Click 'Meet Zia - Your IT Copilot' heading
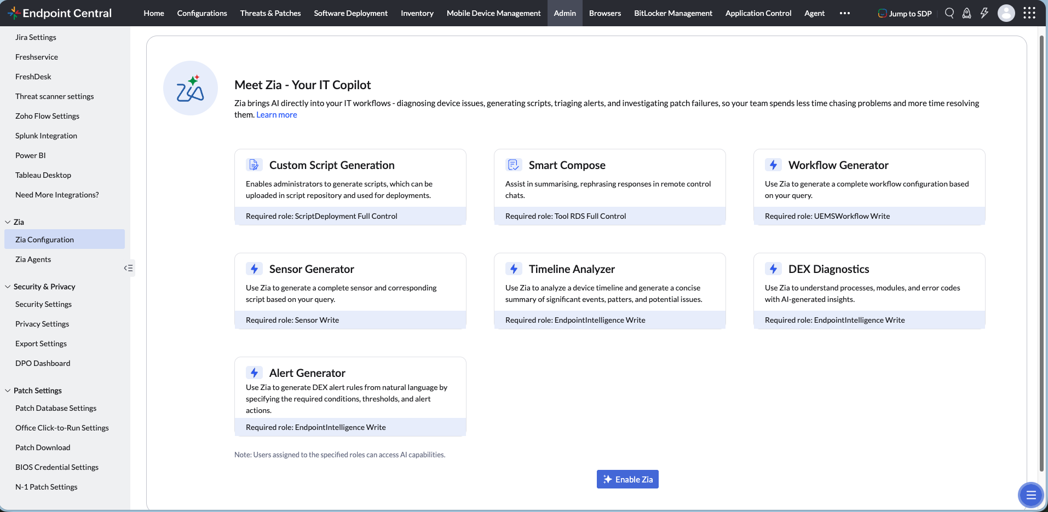Image resolution: width=1048 pixels, height=512 pixels. coord(303,85)
